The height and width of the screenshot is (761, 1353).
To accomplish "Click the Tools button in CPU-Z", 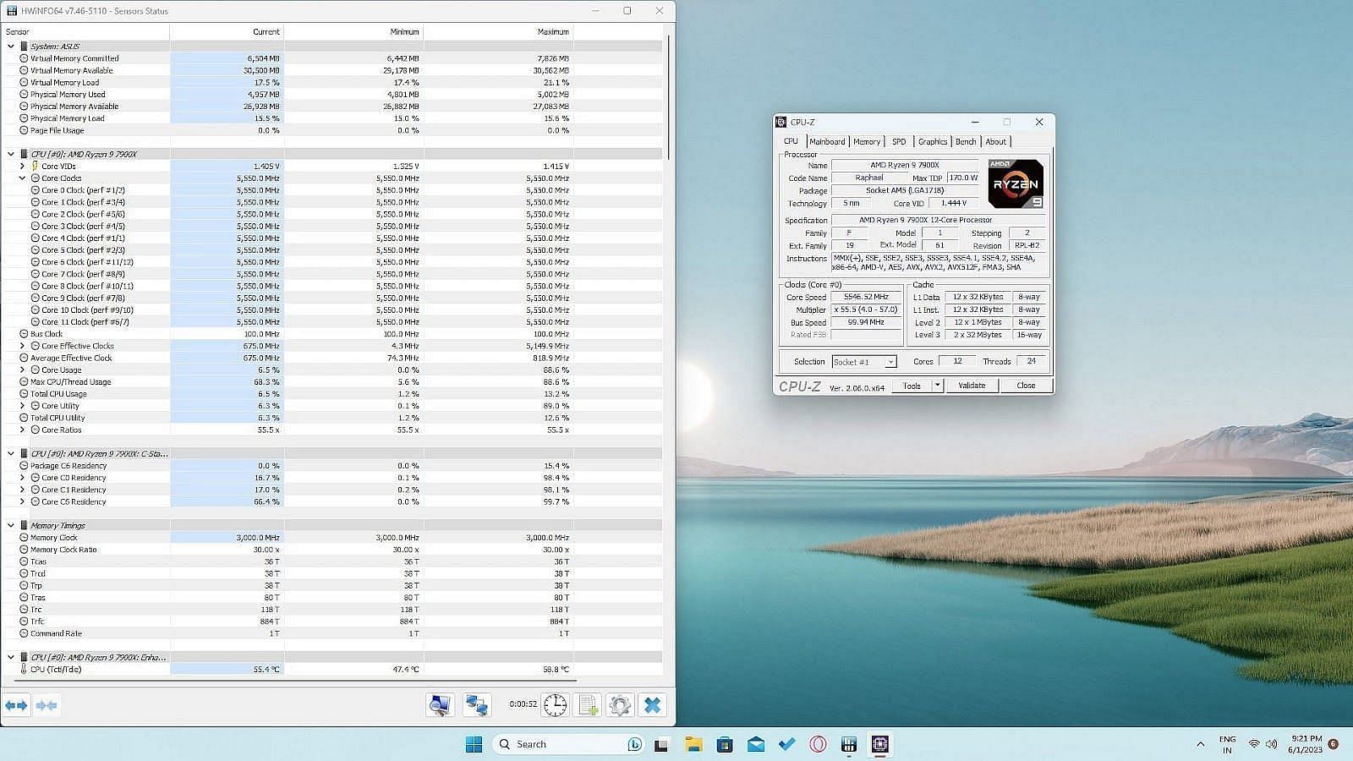I will pos(912,386).
